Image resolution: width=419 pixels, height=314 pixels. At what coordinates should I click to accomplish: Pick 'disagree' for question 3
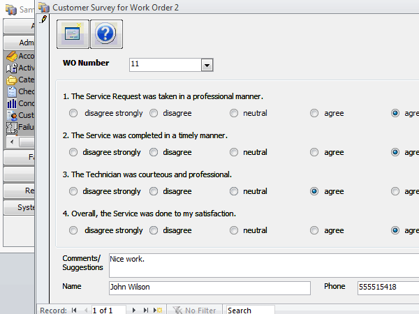click(153, 191)
